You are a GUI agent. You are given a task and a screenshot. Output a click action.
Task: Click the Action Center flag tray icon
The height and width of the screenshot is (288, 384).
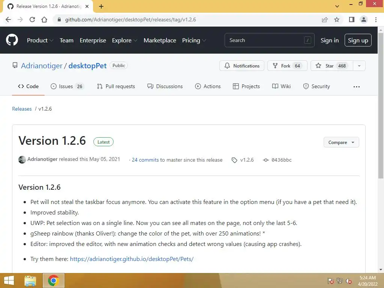click(x=331, y=281)
